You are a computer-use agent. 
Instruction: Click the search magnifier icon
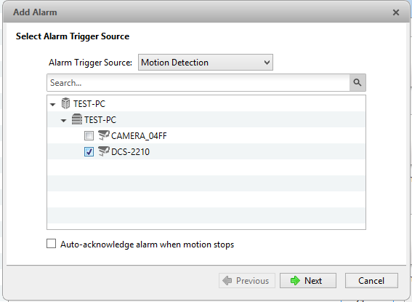tap(358, 83)
